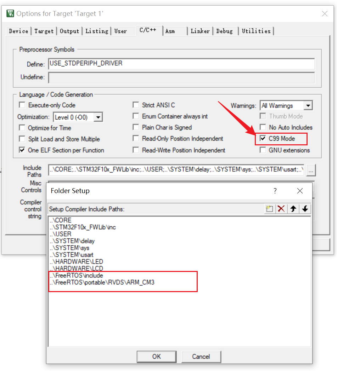Click the red Delete path icon
Image resolution: width=337 pixels, height=371 pixels.
pyautogui.click(x=281, y=209)
